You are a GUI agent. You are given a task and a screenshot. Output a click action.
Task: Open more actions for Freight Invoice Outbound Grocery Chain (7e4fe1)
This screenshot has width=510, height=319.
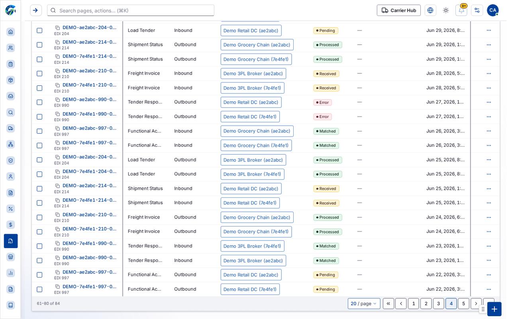click(489, 232)
